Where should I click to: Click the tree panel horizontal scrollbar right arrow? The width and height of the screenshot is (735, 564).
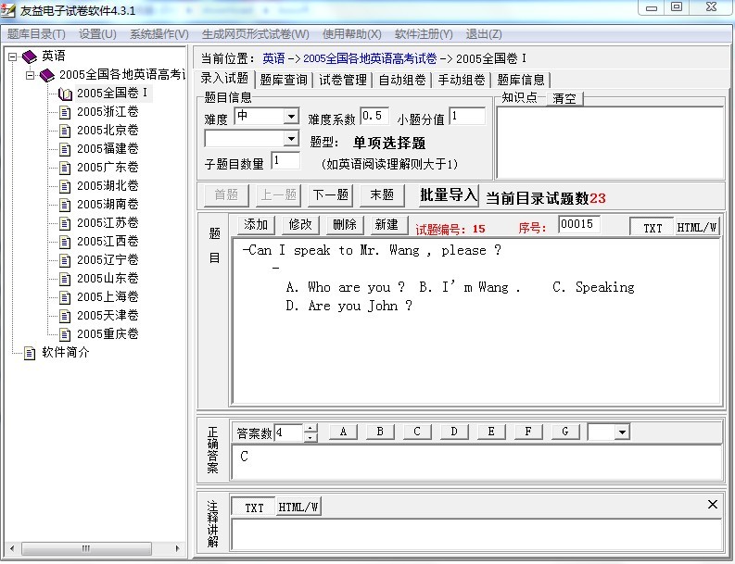click(178, 548)
